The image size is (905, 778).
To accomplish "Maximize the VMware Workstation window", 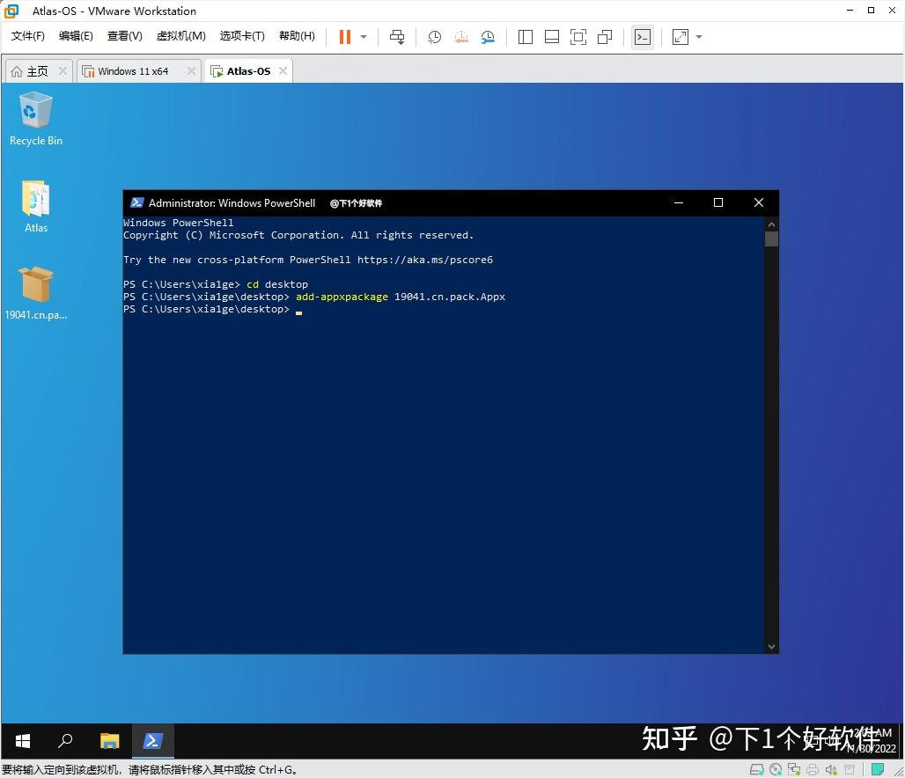I will (x=871, y=11).
